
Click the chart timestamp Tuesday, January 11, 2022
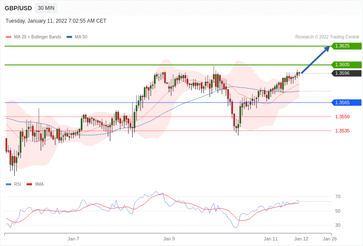click(x=56, y=21)
